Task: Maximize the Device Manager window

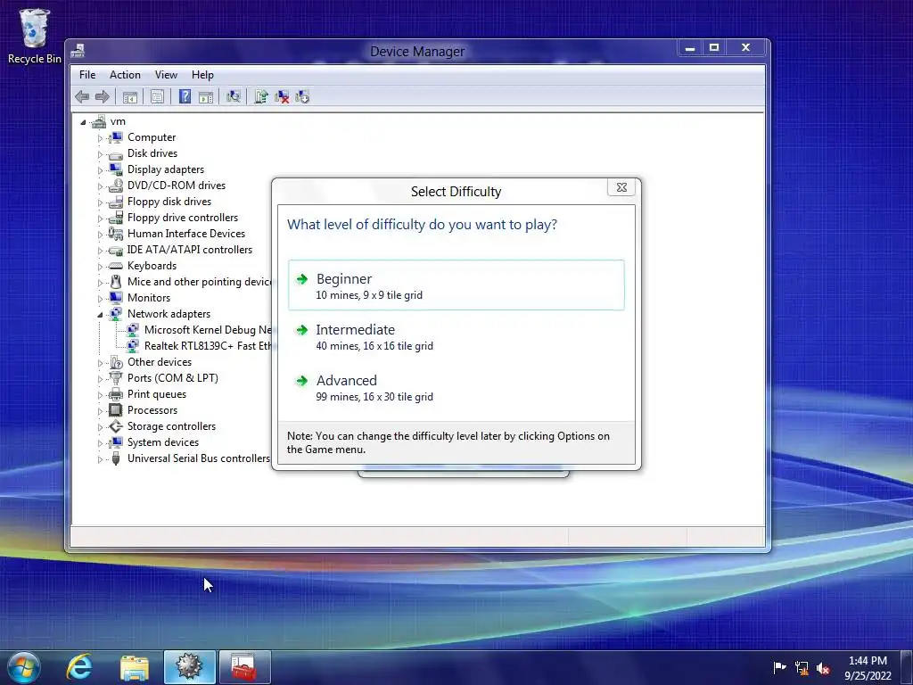Action: coord(714,47)
